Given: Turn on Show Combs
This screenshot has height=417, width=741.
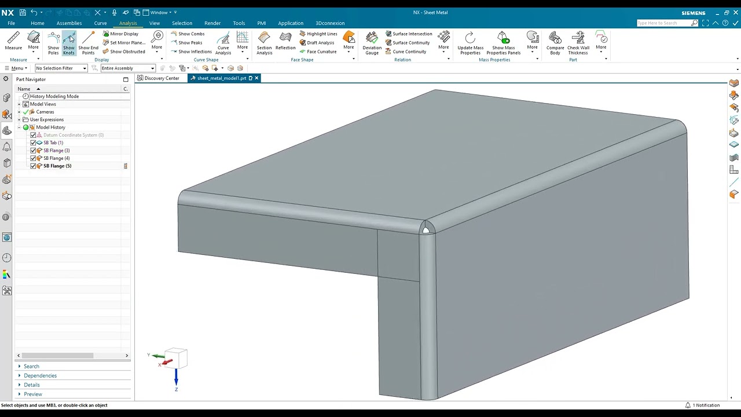Looking at the screenshot, I should click(x=188, y=34).
